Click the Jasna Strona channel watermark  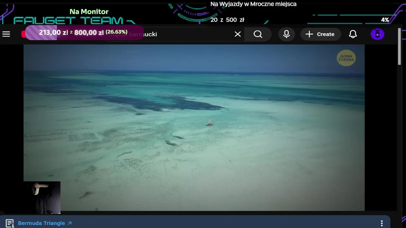pos(346,58)
